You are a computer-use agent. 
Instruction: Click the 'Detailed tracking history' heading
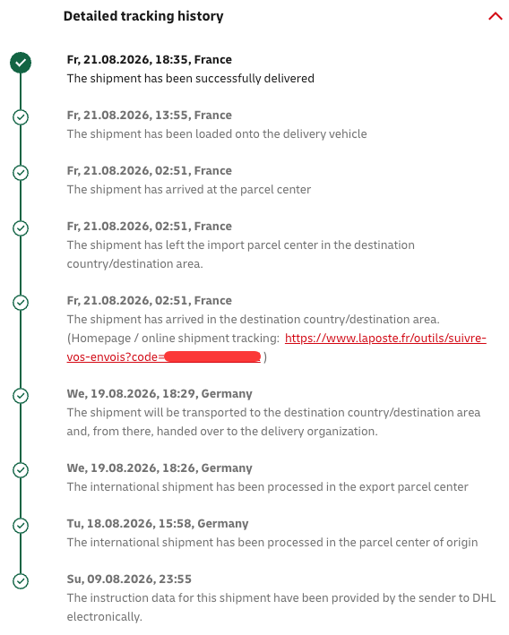point(143,16)
